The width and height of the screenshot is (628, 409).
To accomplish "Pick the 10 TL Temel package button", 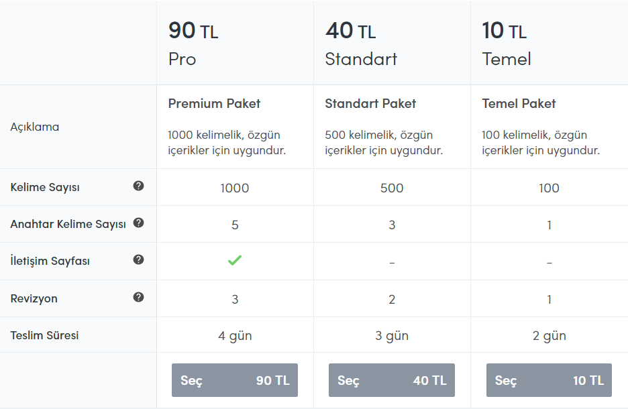I will tap(549, 380).
